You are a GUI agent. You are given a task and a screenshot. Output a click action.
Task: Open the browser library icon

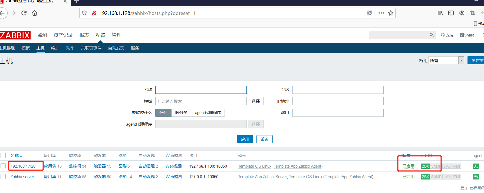(x=440, y=13)
